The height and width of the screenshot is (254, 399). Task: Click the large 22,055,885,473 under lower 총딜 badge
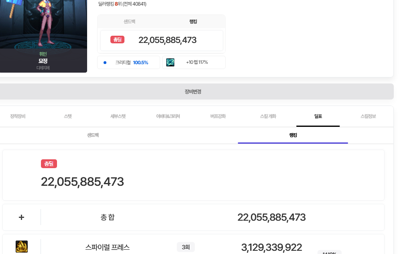coord(82,182)
